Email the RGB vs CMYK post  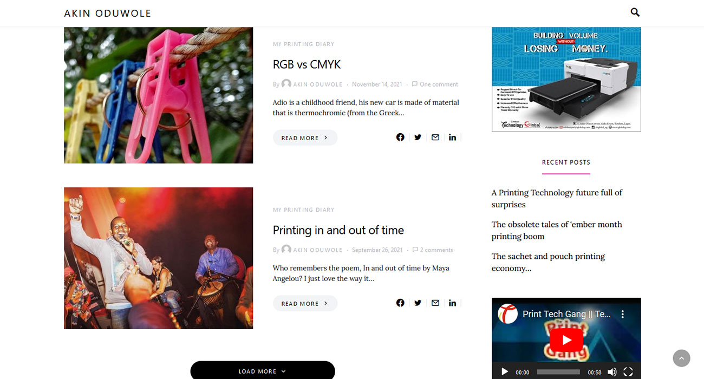(x=435, y=138)
